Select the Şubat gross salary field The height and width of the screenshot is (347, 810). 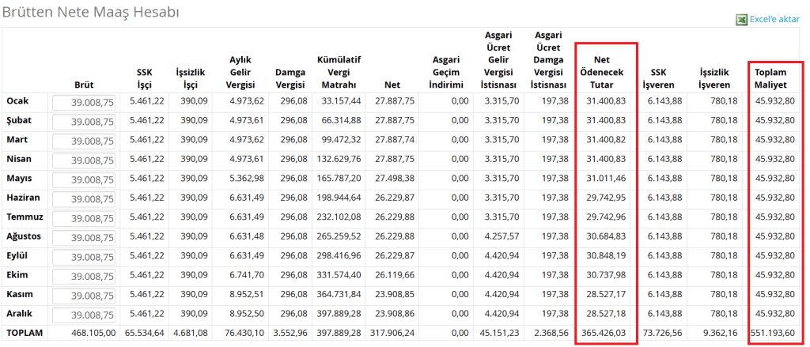(x=85, y=122)
